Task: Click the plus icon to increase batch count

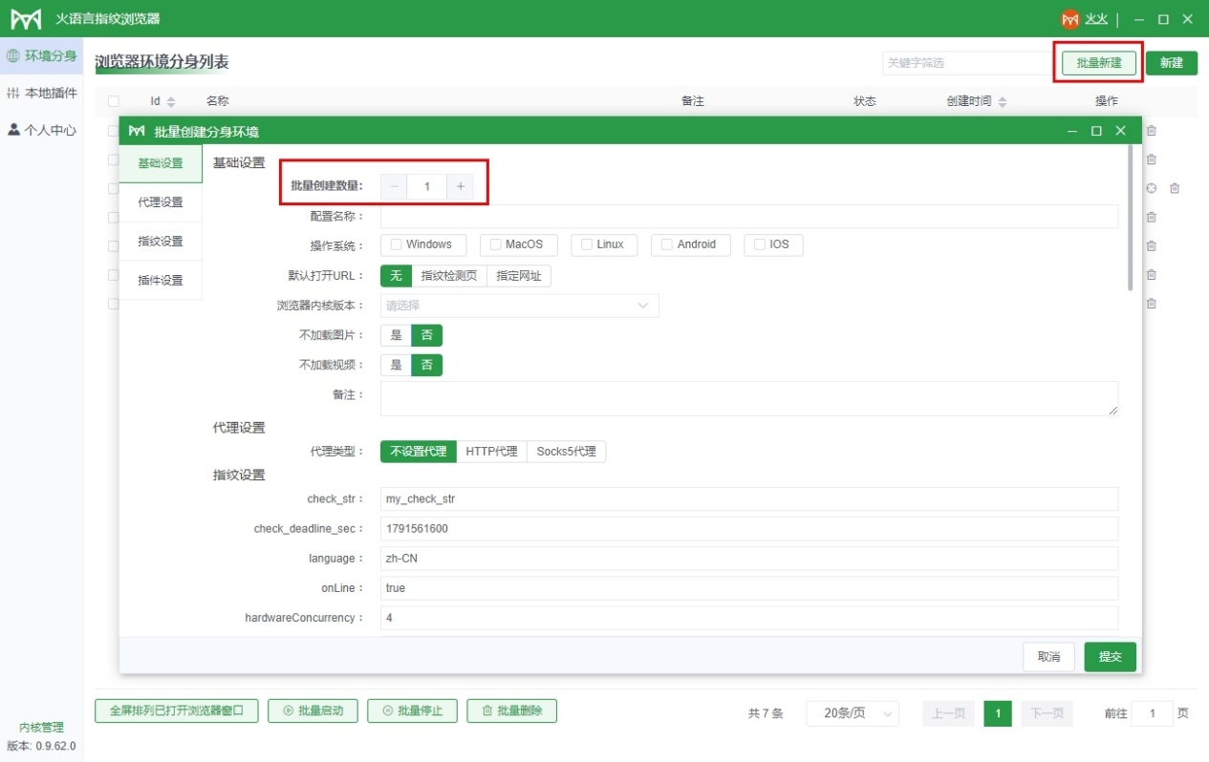Action: [x=460, y=186]
